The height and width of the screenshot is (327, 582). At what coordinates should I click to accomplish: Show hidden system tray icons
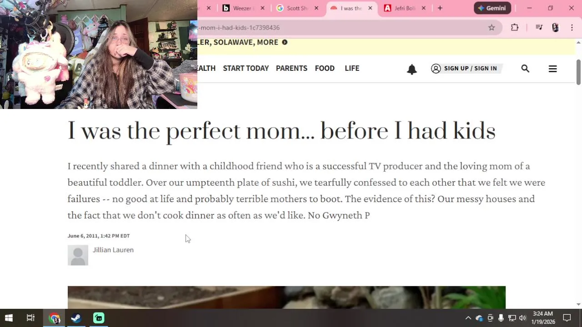point(468,318)
